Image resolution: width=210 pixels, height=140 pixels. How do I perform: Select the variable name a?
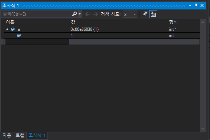pyautogui.click(x=19, y=29)
